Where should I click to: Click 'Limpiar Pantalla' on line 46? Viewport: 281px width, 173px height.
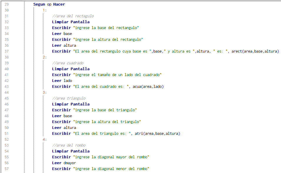(71, 104)
